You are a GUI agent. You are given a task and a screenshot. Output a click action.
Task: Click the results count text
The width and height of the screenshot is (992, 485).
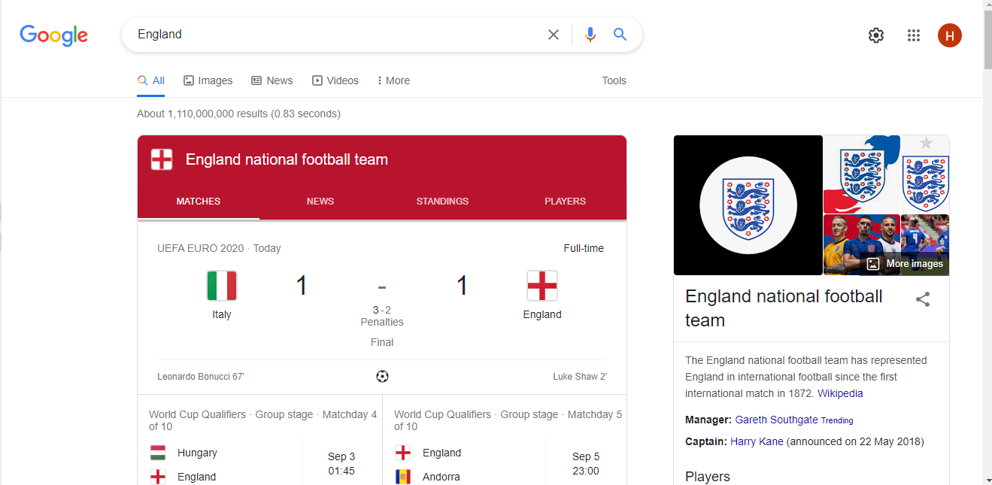(x=238, y=114)
